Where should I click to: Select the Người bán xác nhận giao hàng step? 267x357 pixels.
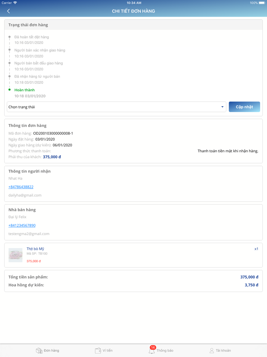40,50
